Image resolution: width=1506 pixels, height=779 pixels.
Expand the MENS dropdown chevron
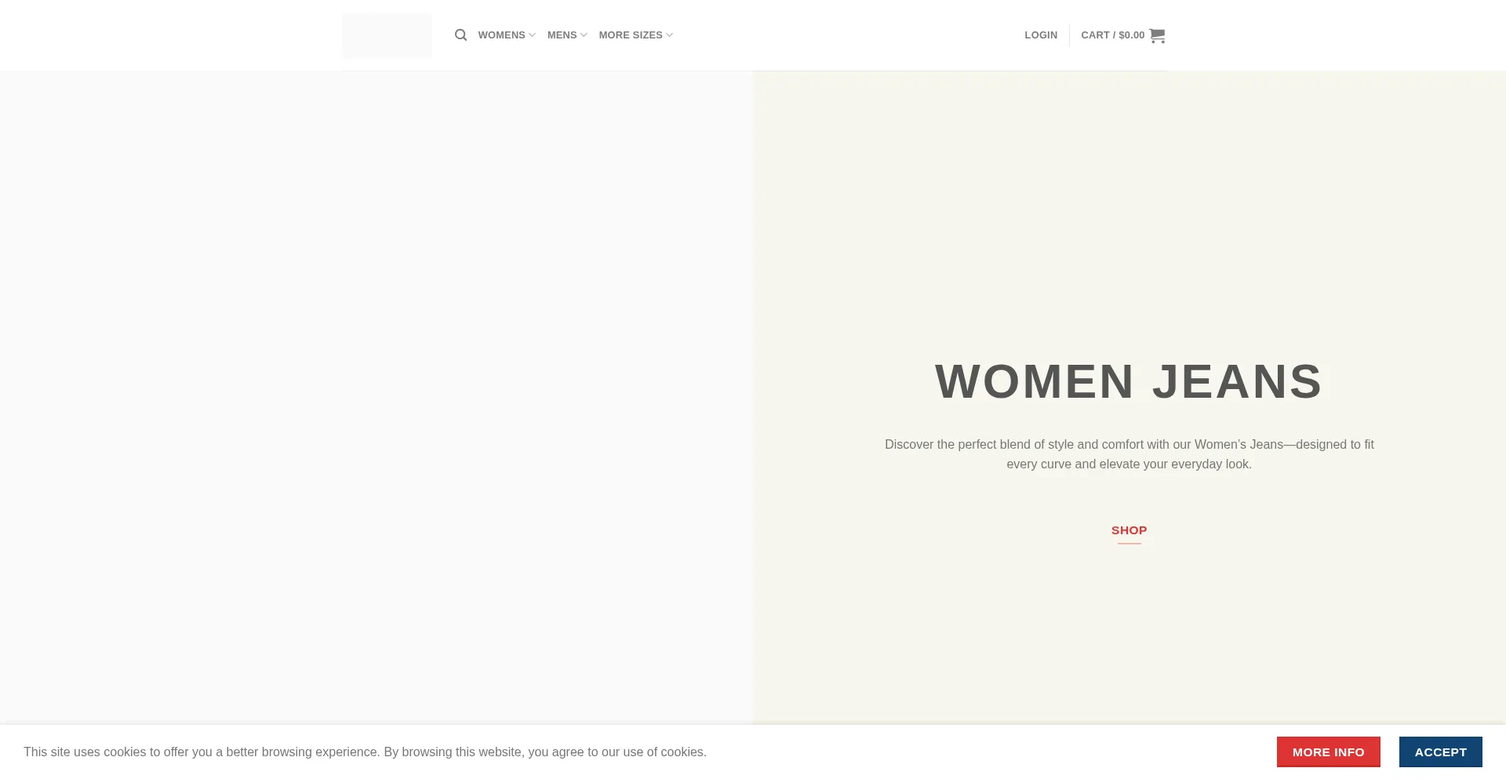pyautogui.click(x=584, y=35)
